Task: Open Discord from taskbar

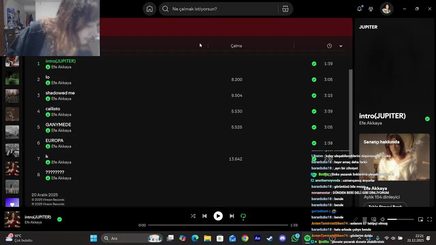Action: (282, 238)
